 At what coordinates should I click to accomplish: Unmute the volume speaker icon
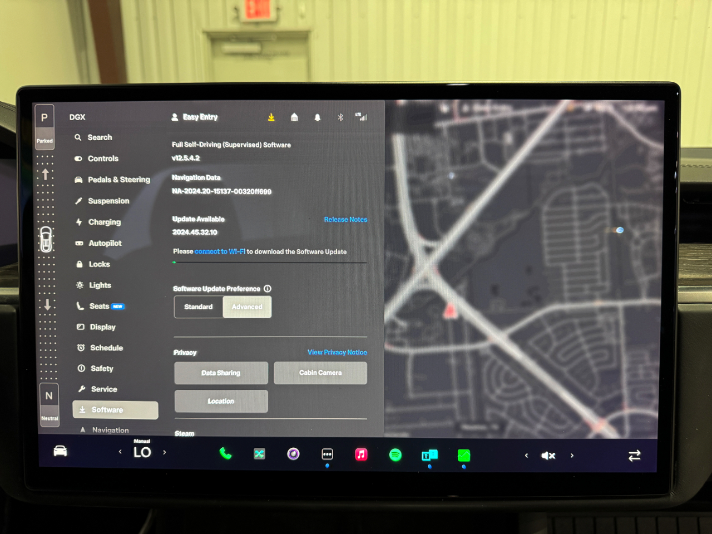548,456
